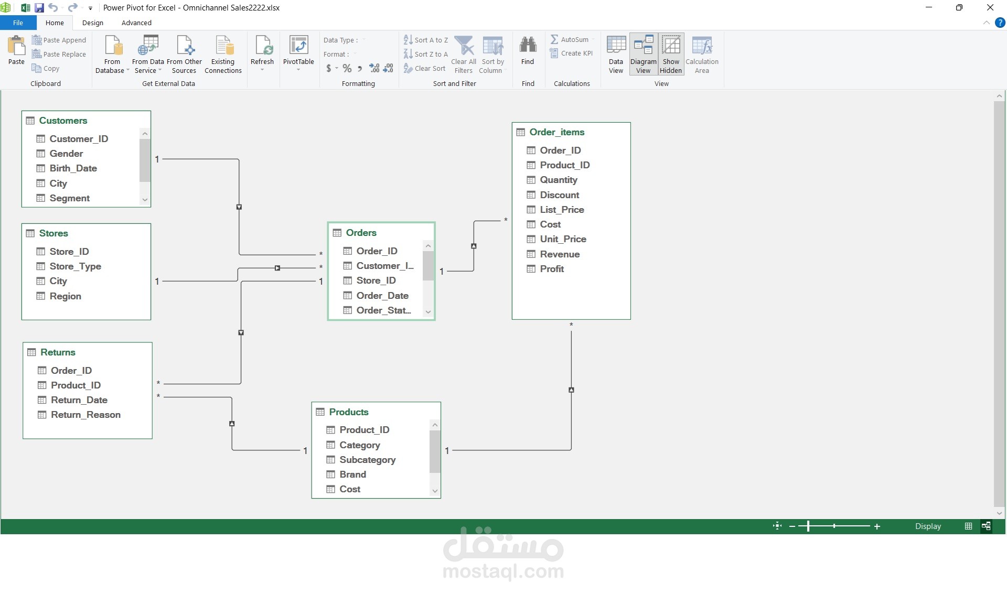Viewport: 1007px width, 594px height.
Task: Select the PivotTable icon
Action: [298, 52]
